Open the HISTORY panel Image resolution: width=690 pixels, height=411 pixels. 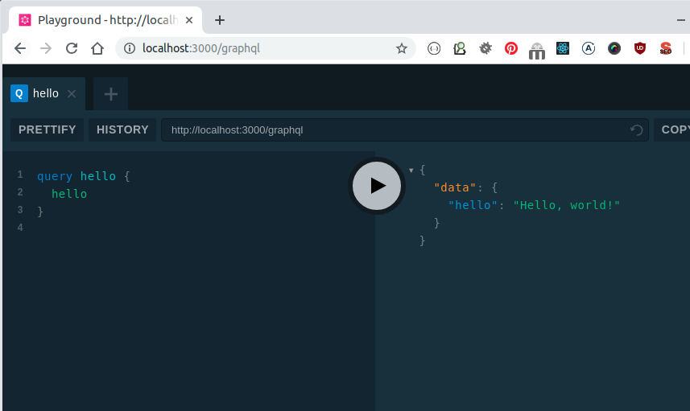[122, 129]
